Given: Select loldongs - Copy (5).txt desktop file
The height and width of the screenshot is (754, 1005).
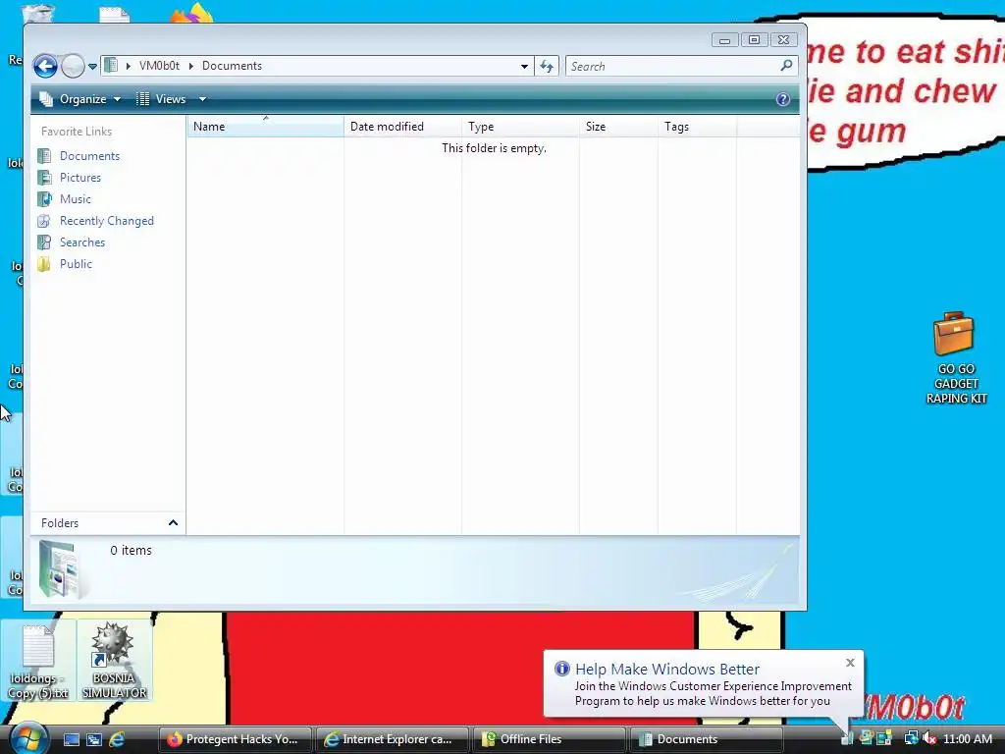Looking at the screenshot, I should (38, 661).
